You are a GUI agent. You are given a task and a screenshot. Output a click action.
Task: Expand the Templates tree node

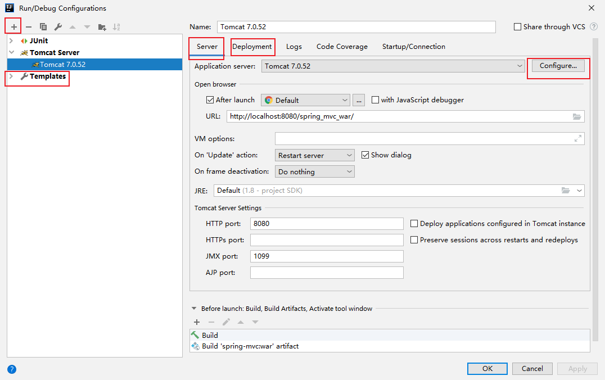pyautogui.click(x=11, y=76)
